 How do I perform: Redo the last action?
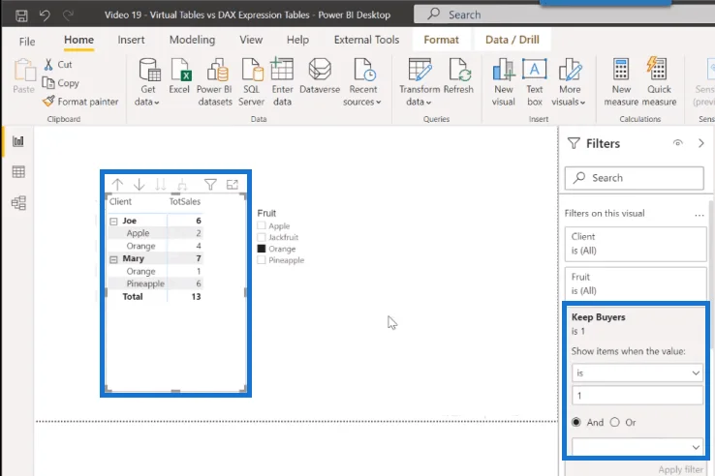tap(69, 15)
